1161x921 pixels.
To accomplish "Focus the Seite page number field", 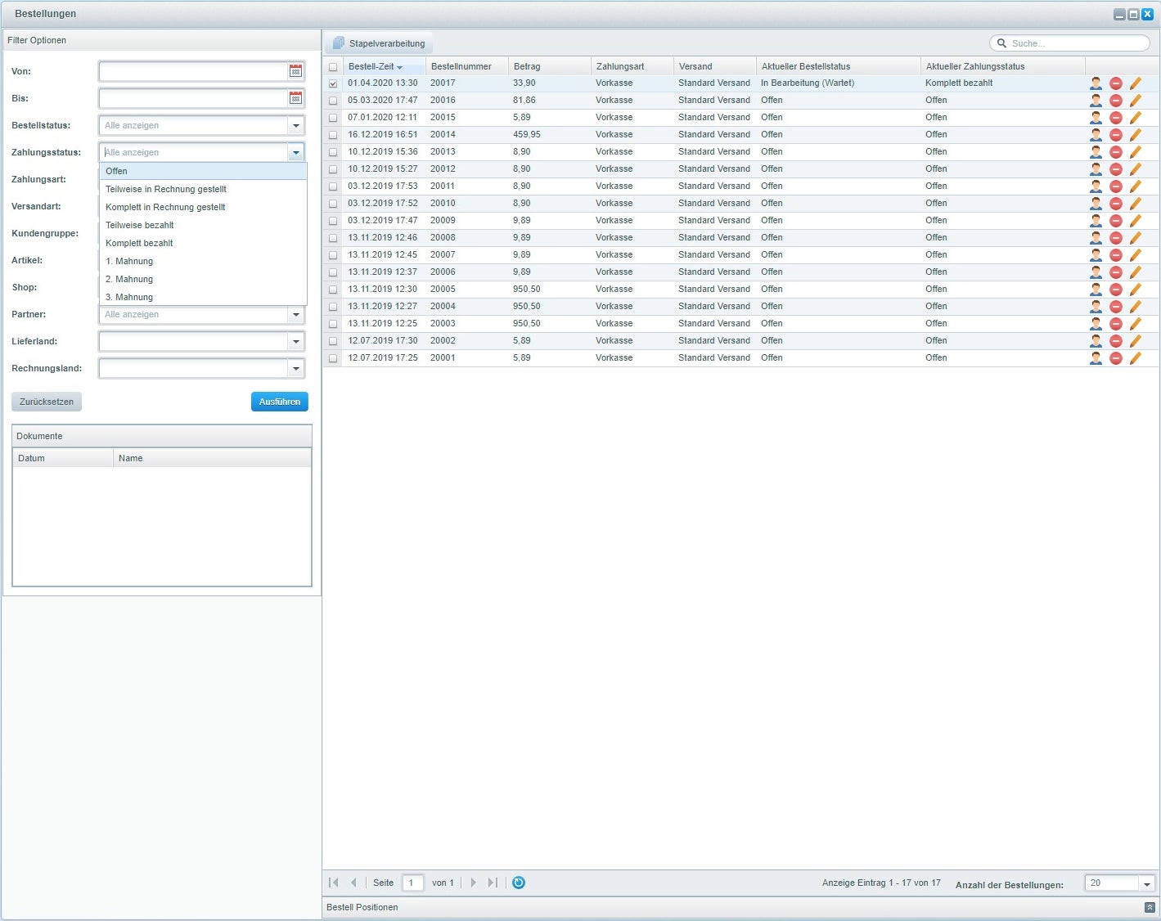I will point(413,883).
